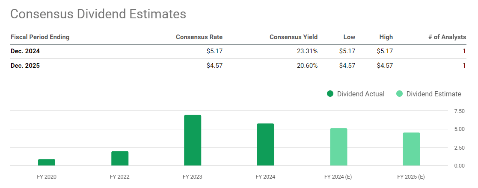478x188 pixels.
Task: Click the Consensus Rate column header
Action: [199, 37]
